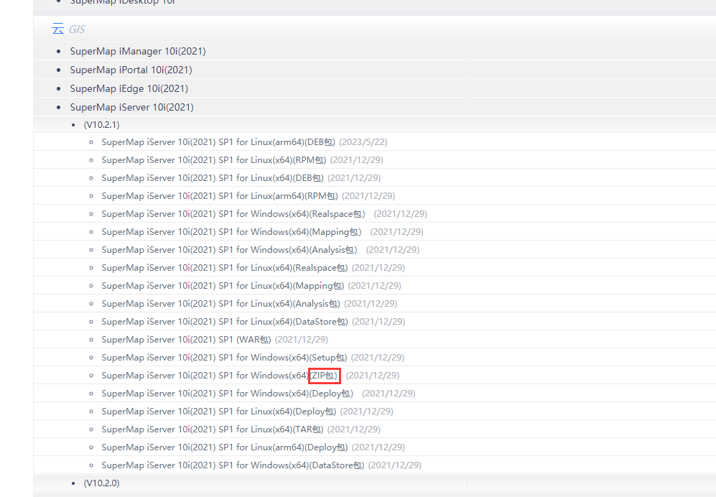The width and height of the screenshot is (716, 497).
Task: Open iServer SP1 Linux(x64) RPM package link
Action: (214, 160)
